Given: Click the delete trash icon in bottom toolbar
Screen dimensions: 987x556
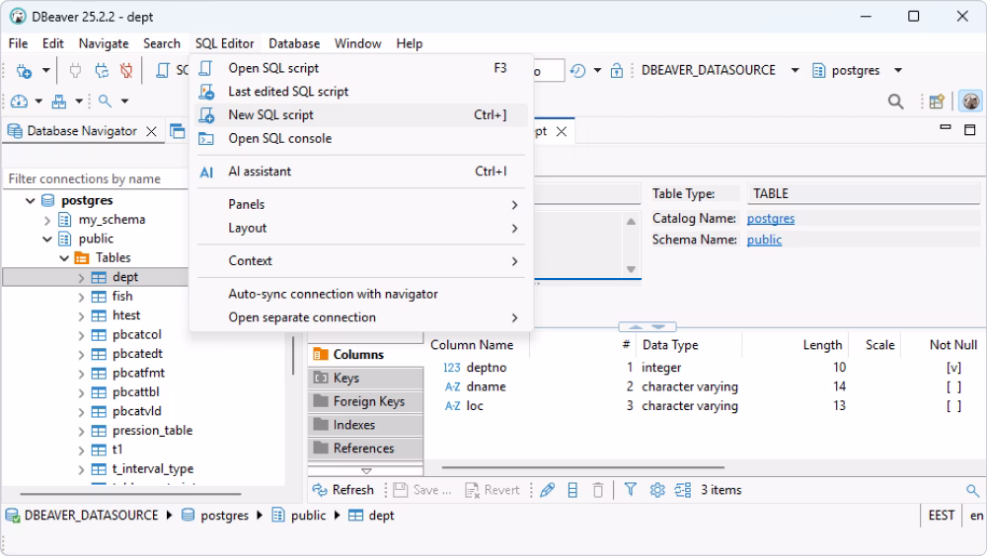Looking at the screenshot, I should pos(598,490).
